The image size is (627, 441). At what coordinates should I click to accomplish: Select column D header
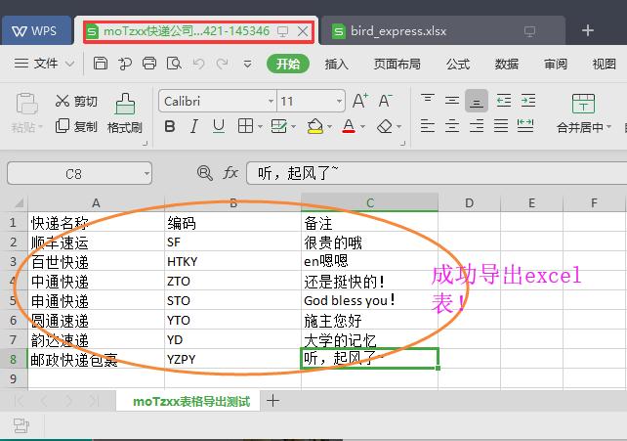click(469, 202)
